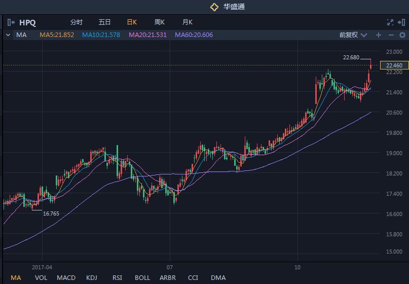This screenshot has width=409, height=284.
Task: Zoom in chart with plus icon
Action: (x=378, y=35)
